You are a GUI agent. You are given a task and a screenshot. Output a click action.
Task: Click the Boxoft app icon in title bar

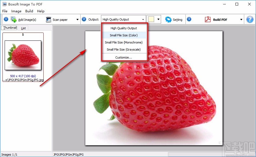tap(4, 4)
